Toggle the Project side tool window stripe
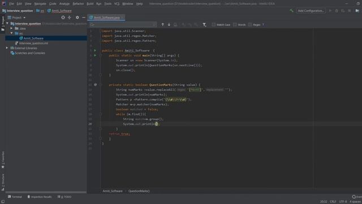This screenshot has width=362, height=204. pos(3,24)
